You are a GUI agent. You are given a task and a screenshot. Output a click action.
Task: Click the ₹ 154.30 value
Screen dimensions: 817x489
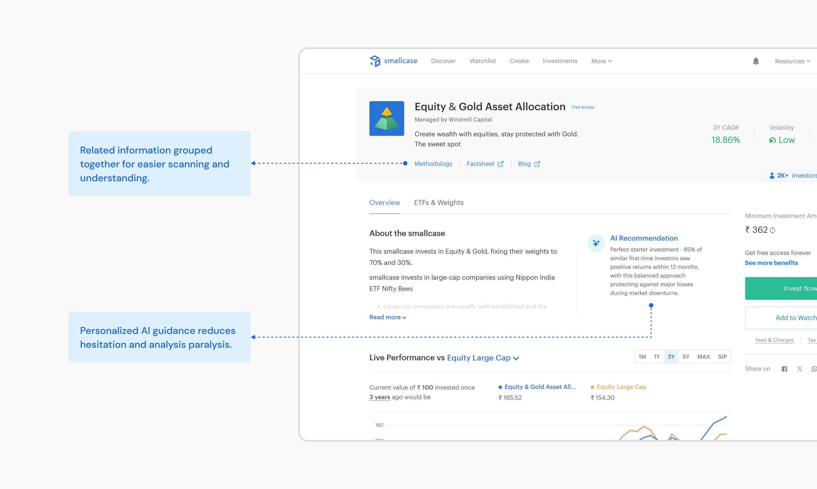(603, 398)
